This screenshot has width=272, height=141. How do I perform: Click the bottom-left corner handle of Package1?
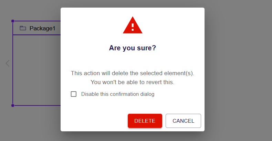tap(13, 105)
